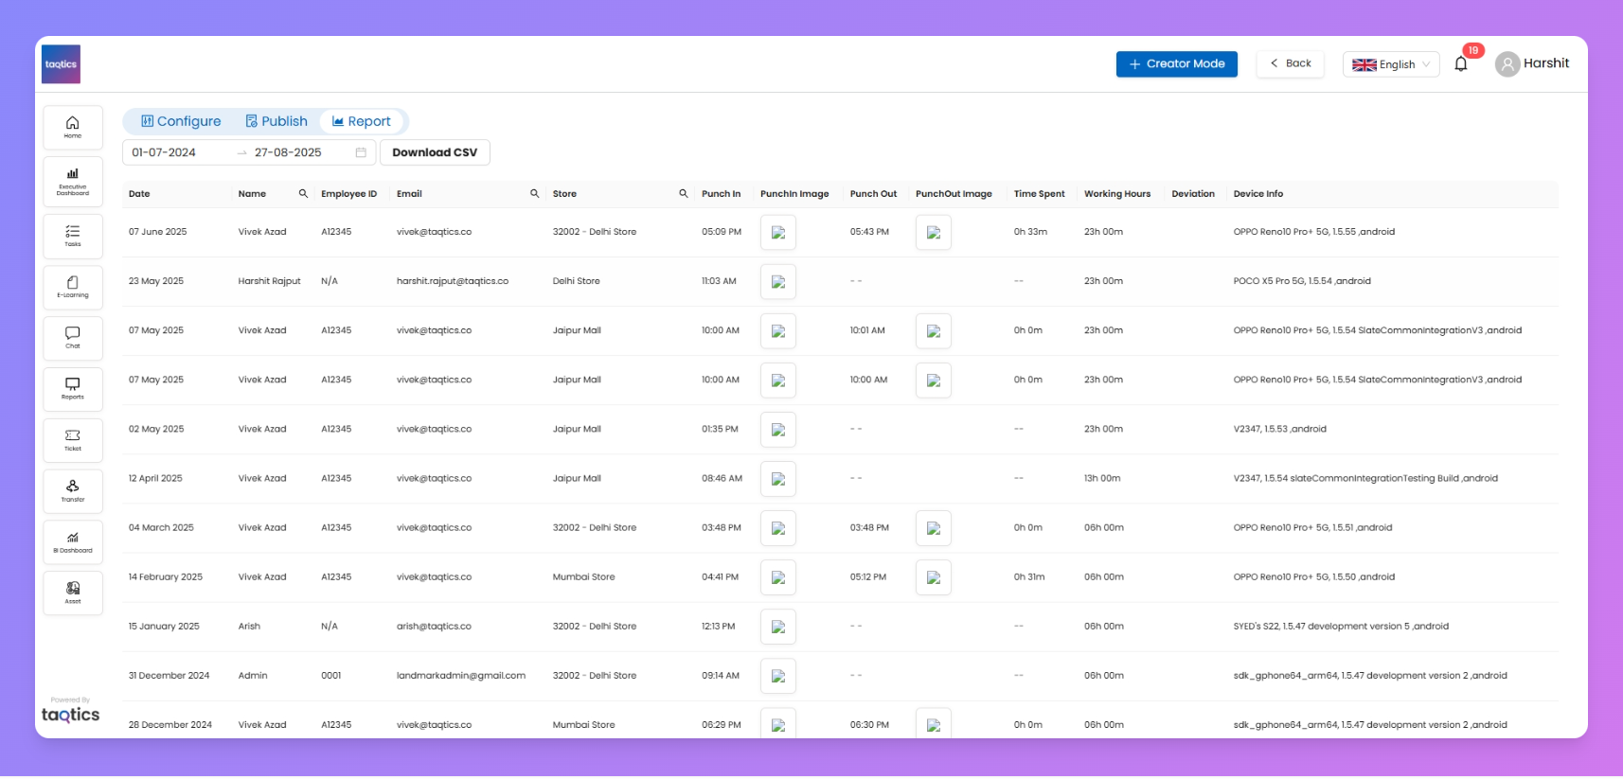Screen dimensions: 1623x779
Task: Open Chat from the sidebar
Action: [72, 338]
